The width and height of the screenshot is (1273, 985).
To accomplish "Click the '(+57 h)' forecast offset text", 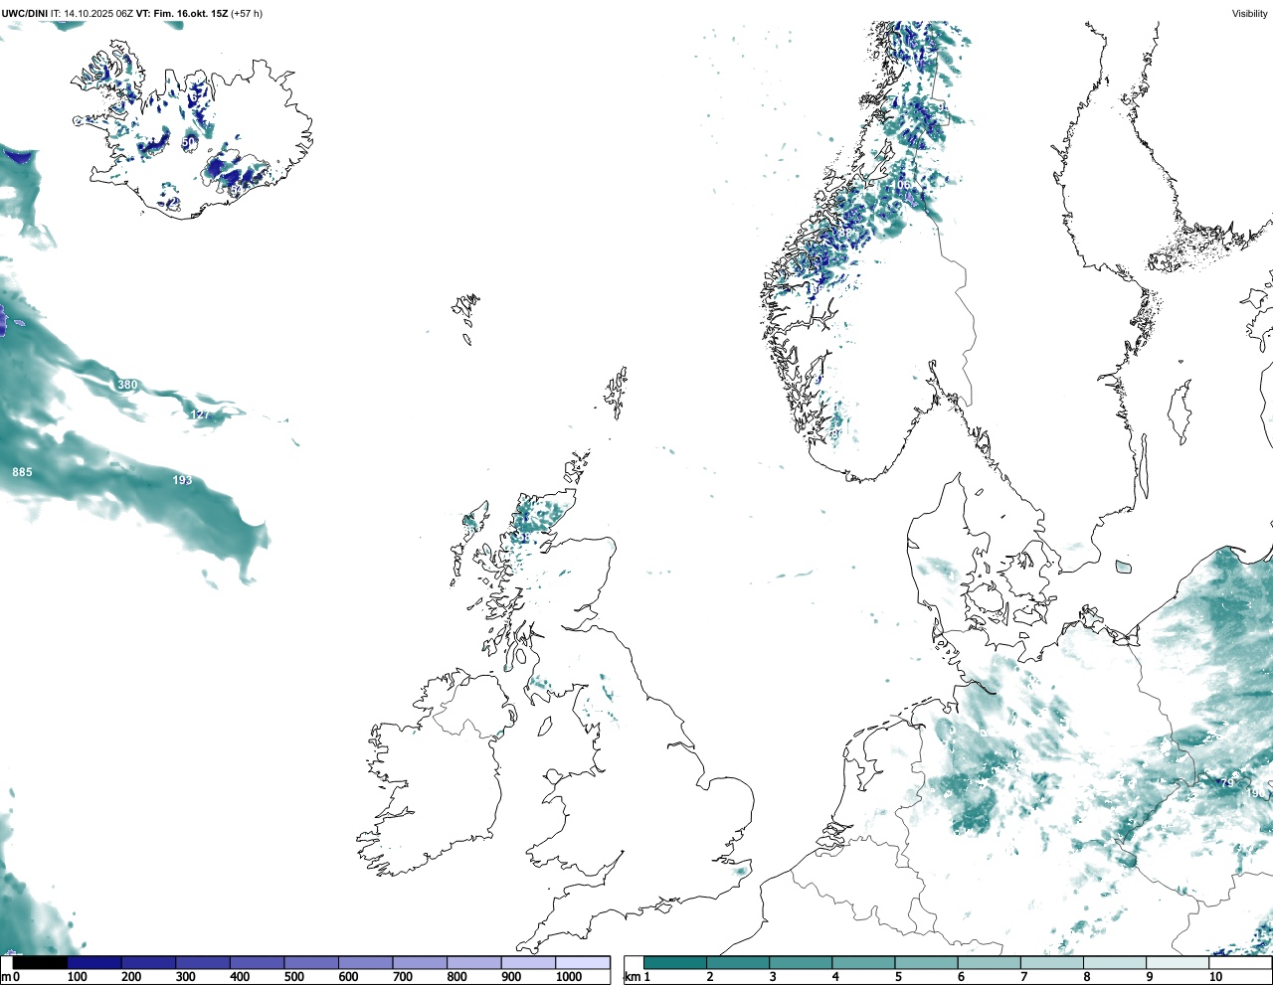I will pyautogui.click(x=247, y=13).
